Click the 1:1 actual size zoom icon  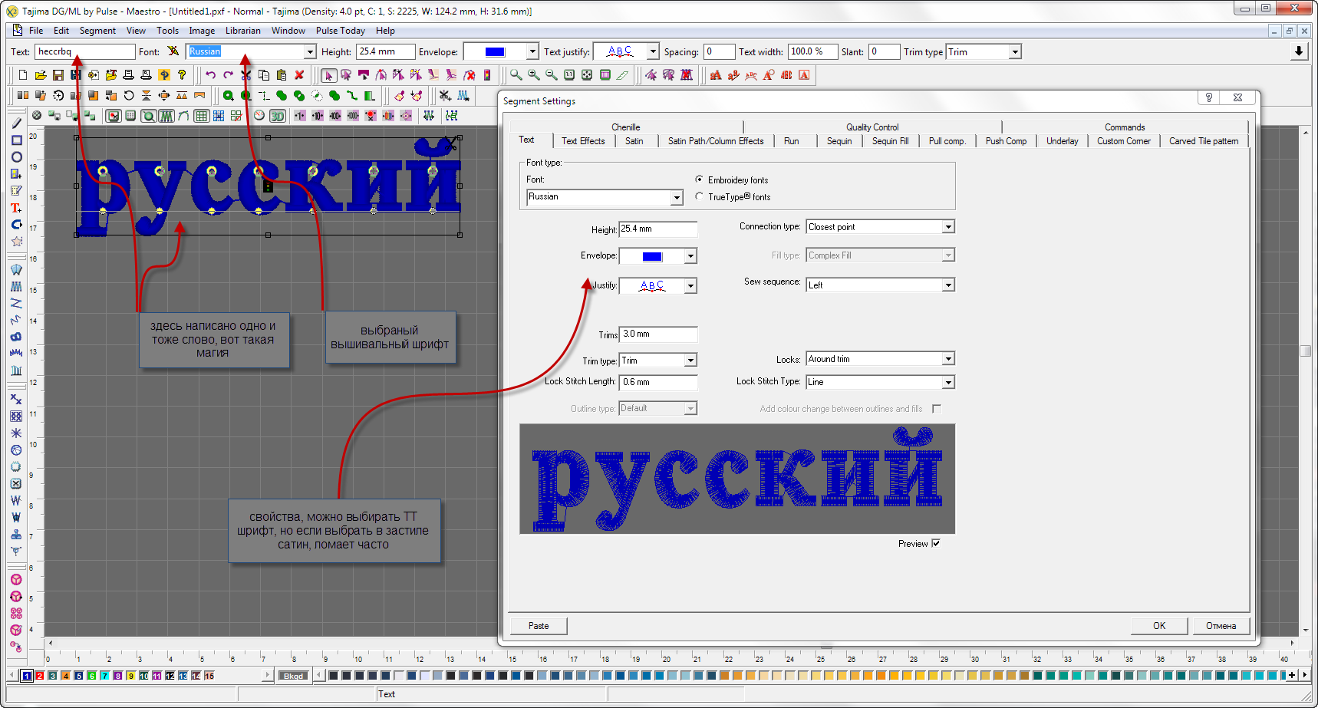pyautogui.click(x=569, y=75)
